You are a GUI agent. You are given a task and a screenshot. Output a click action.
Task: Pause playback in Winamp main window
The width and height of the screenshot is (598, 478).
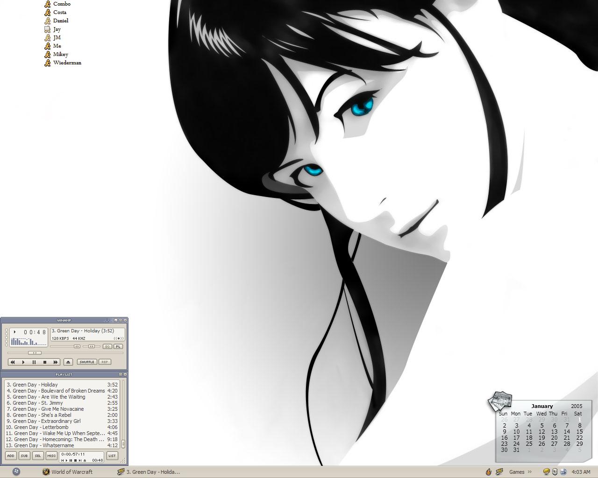point(34,362)
